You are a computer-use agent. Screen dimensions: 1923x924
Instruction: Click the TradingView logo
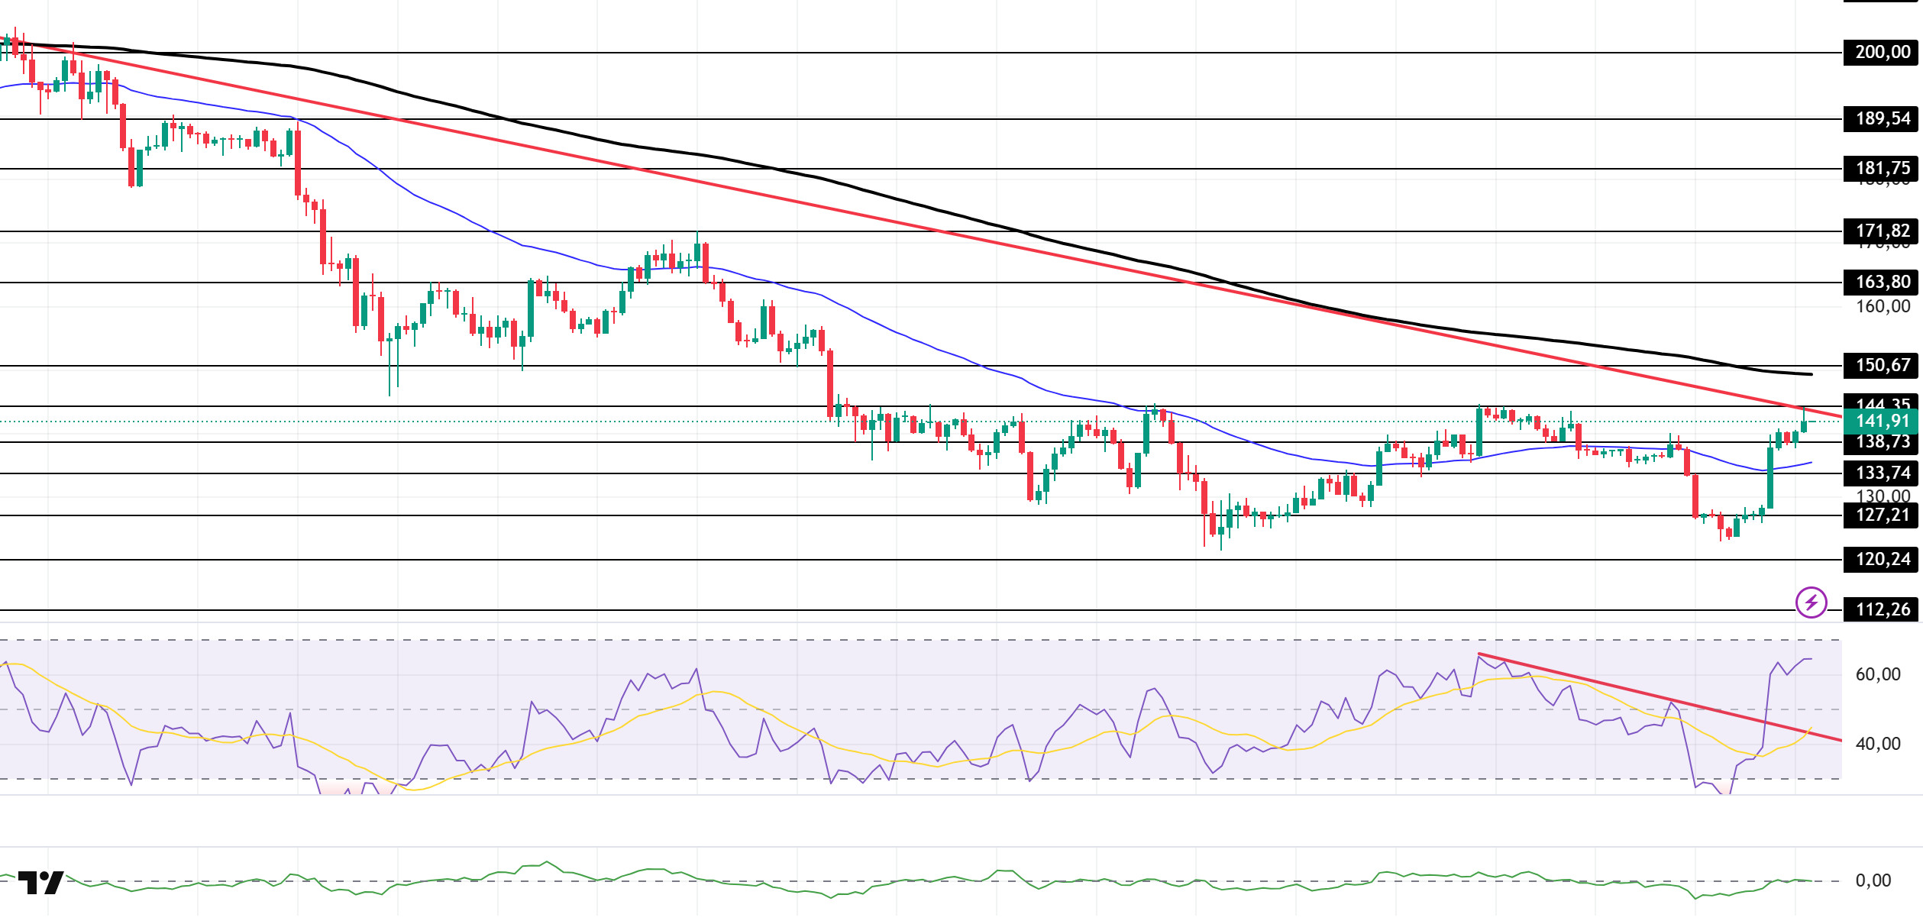pos(40,882)
